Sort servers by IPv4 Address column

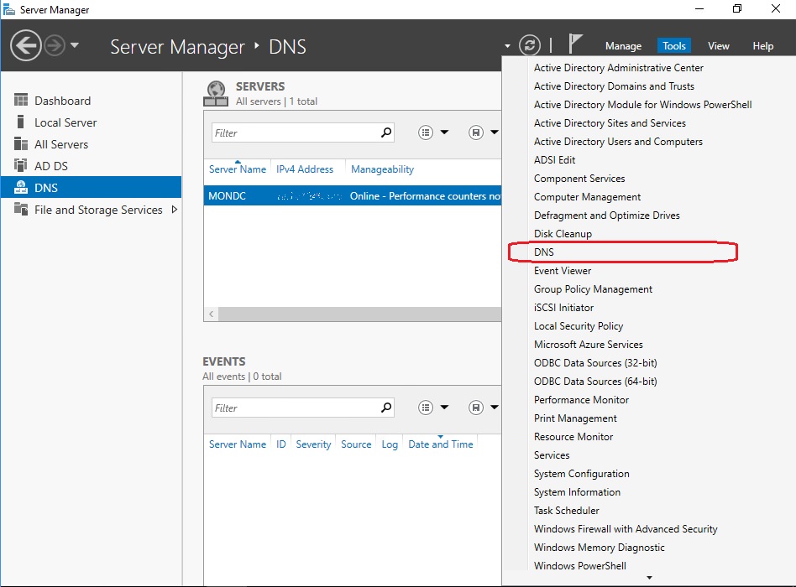coord(305,169)
